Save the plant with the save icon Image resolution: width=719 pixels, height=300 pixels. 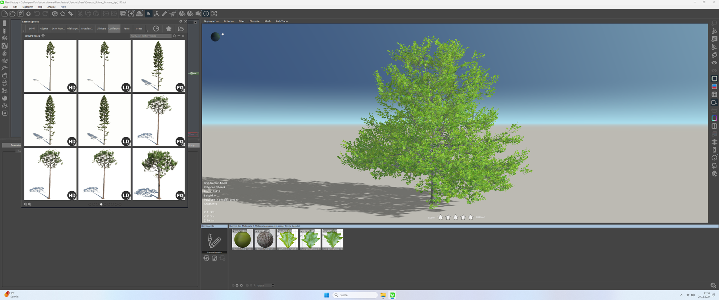21,13
